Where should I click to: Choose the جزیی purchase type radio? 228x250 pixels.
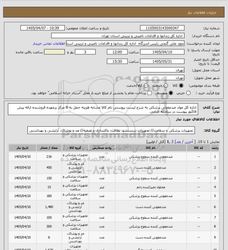tap(188, 93)
